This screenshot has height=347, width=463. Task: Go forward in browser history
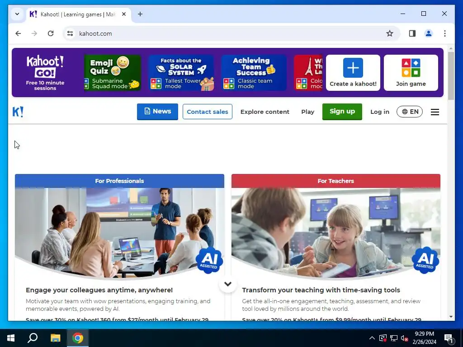pos(34,33)
